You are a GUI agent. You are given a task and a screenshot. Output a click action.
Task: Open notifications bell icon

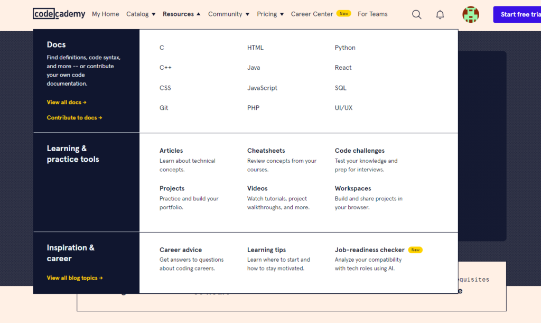tap(440, 14)
